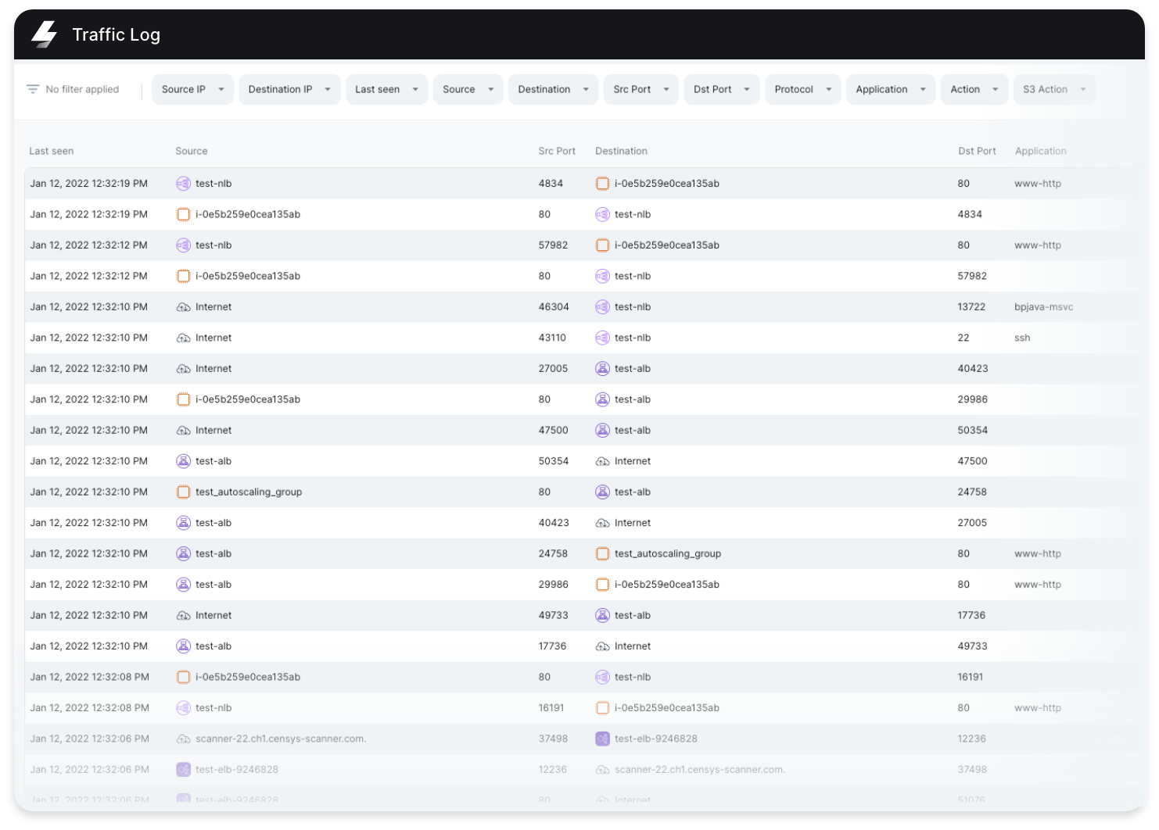Click the Source column header
The width and height of the screenshot is (1159, 830).
click(192, 151)
